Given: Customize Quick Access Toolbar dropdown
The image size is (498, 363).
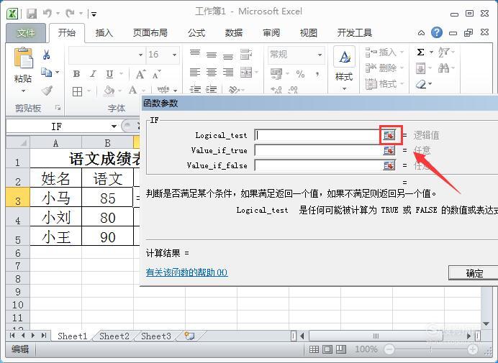Looking at the screenshot, I should pos(94,14).
